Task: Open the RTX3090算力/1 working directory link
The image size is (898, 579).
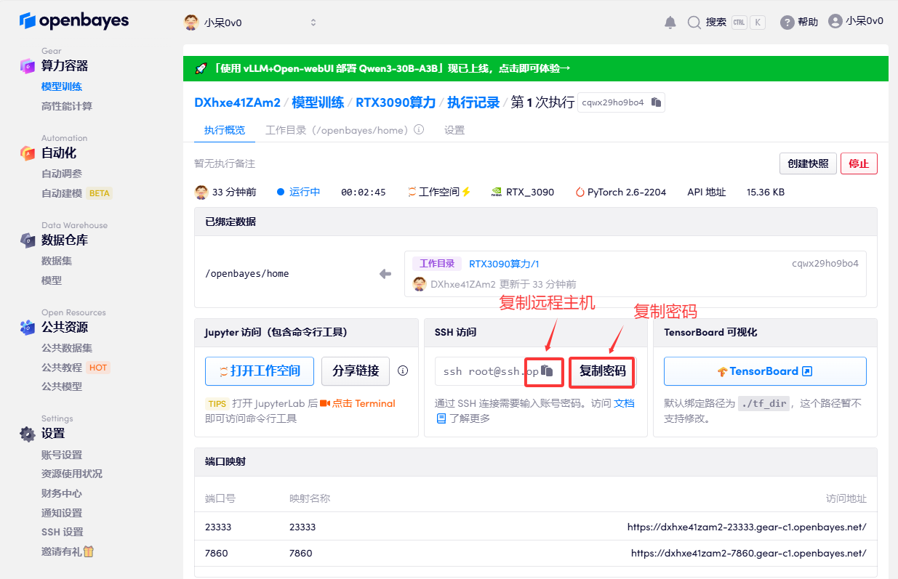Action: [504, 264]
